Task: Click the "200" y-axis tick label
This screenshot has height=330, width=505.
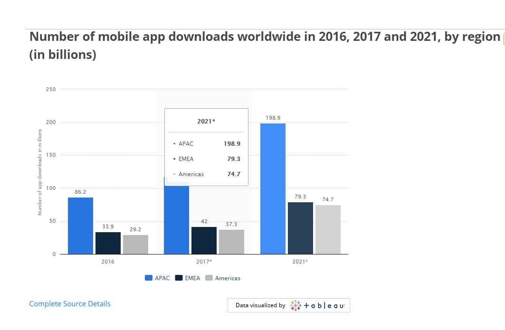Action: tap(51, 123)
